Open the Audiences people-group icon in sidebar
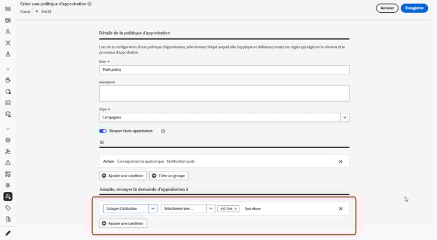 tap(8, 9)
